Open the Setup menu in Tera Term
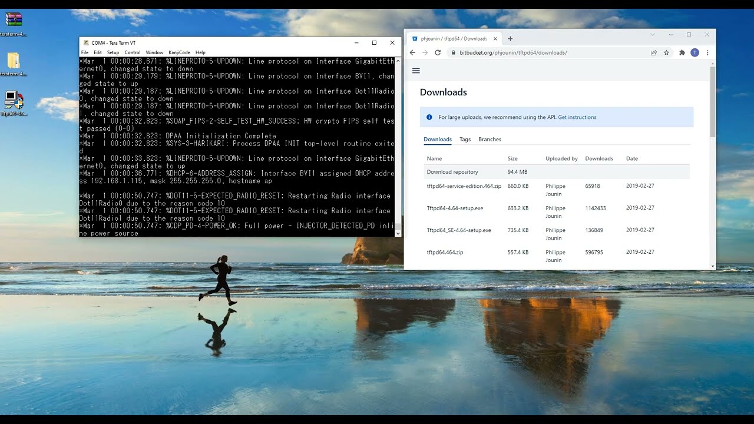 (x=113, y=52)
